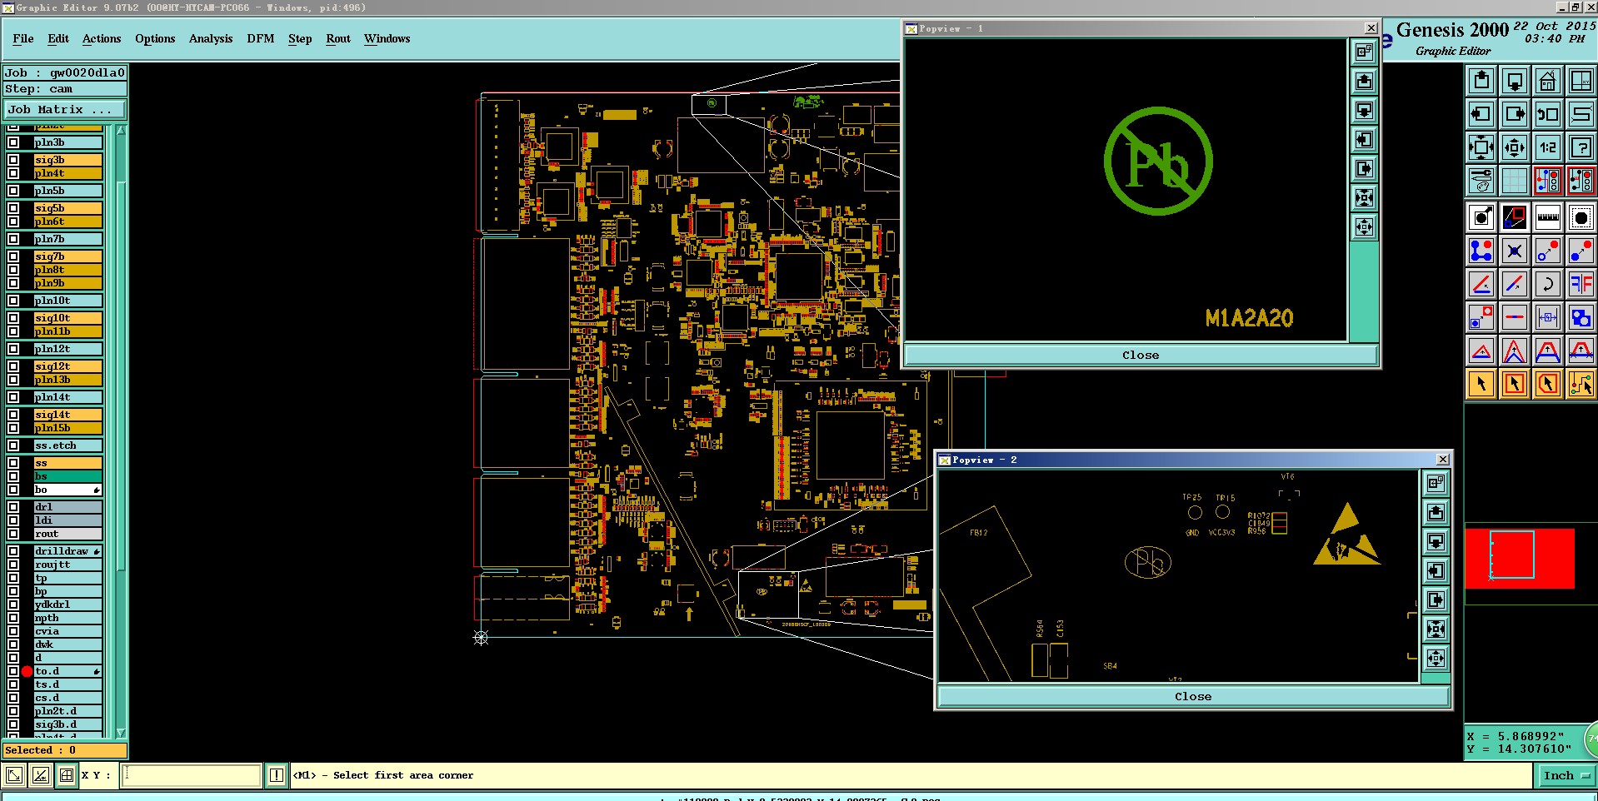Open the Rout menu
This screenshot has width=1598, height=801.
click(338, 39)
